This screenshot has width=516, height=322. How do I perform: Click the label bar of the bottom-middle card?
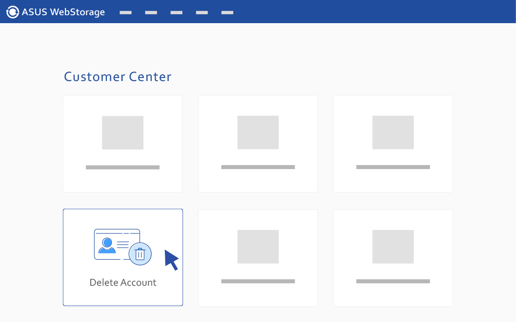click(x=258, y=281)
